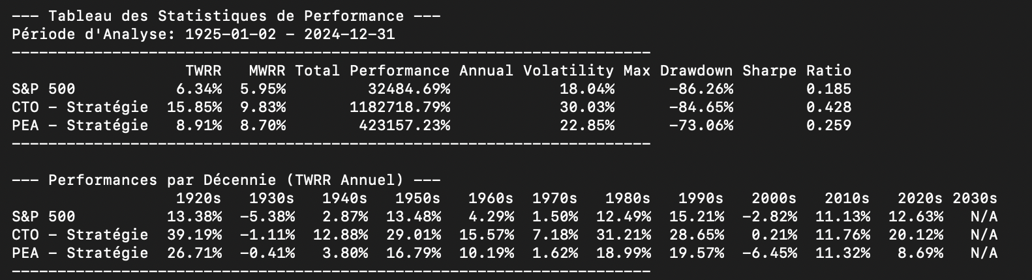1032x280 pixels.
Task: Click the CTO Stratégie total performance 1182718.79%
Action: [x=400, y=107]
